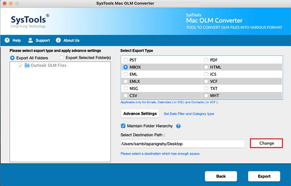Viewport: 291px width, 186px height.
Task: Click the Change destination button
Action: pyautogui.click(x=266, y=143)
